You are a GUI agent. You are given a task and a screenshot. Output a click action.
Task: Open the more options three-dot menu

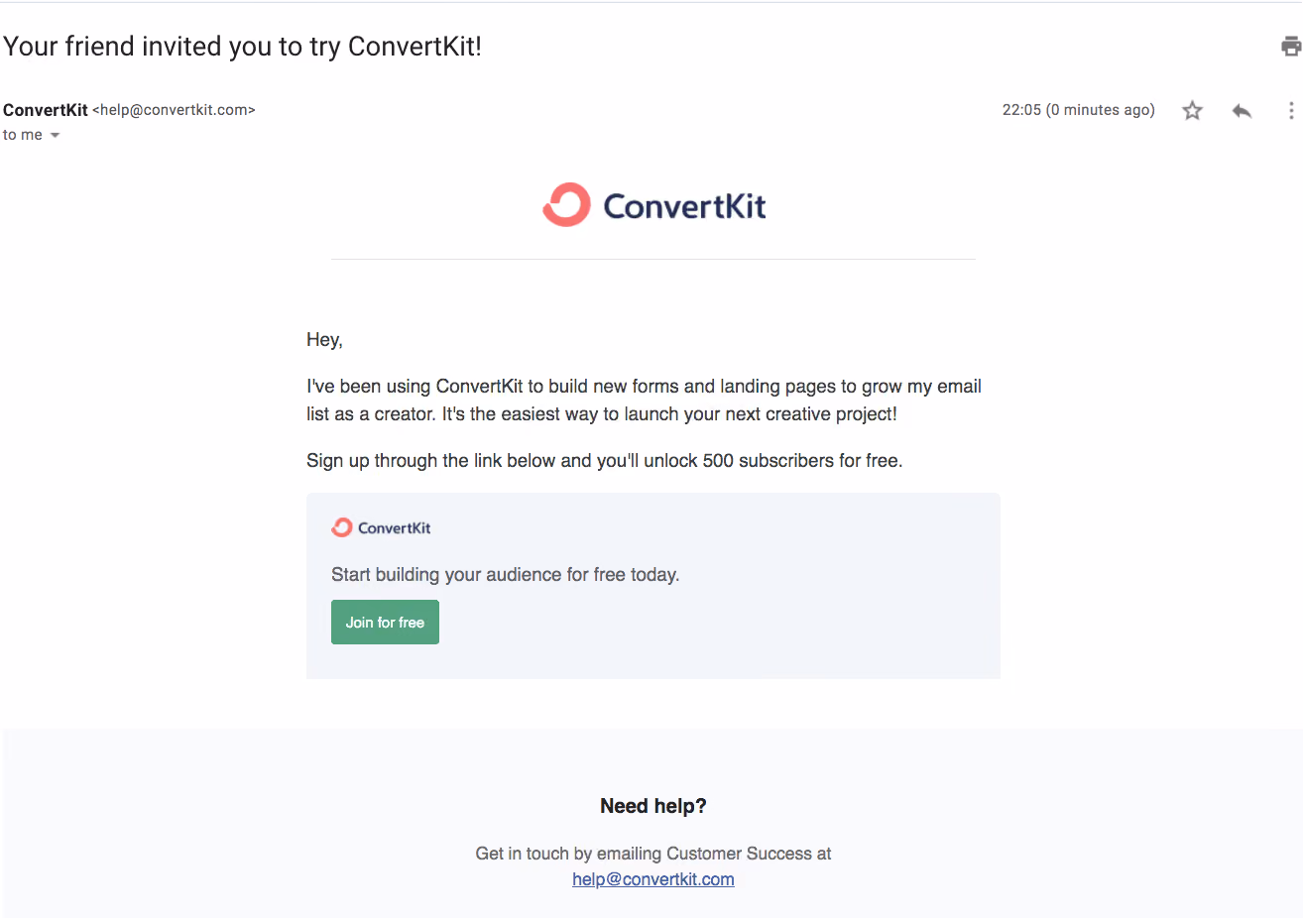pyautogui.click(x=1290, y=110)
